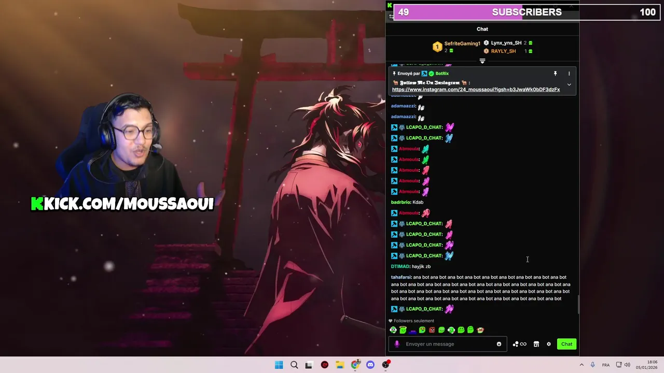Collapse the gift leaderboard arrow

(482, 61)
